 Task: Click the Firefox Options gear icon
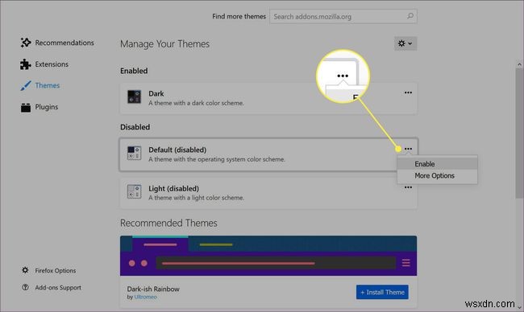[25, 270]
